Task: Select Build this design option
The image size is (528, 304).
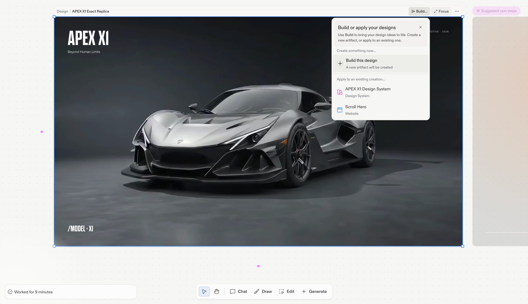Action: pyautogui.click(x=380, y=64)
